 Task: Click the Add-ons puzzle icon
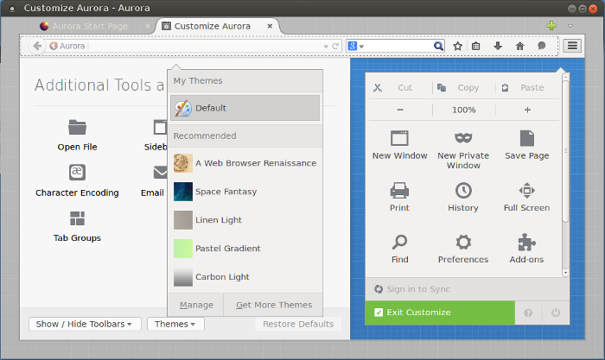pos(526,242)
